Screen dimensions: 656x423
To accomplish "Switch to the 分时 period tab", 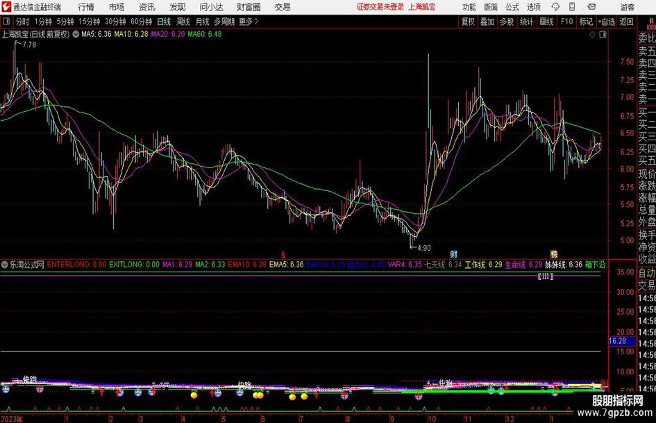I will point(23,22).
